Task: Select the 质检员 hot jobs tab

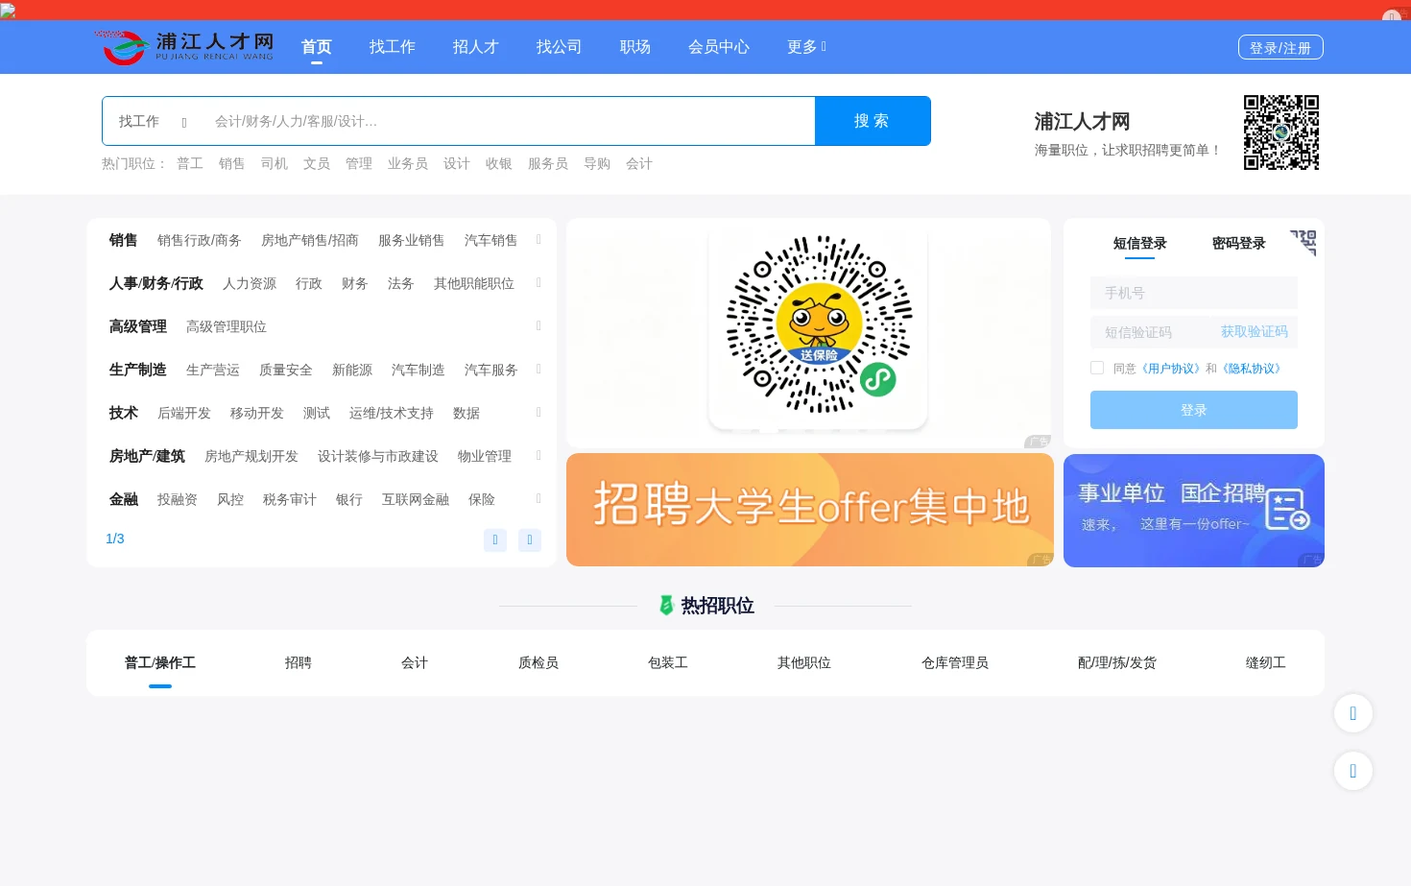Action: click(x=538, y=662)
